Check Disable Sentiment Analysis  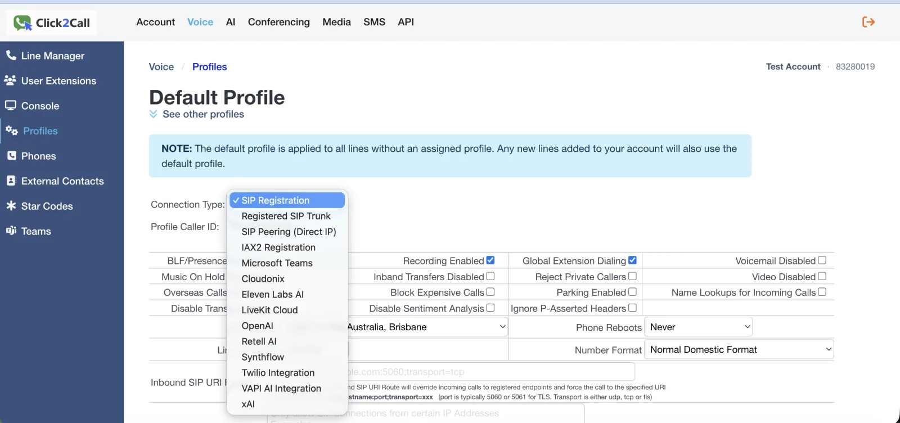click(x=490, y=308)
